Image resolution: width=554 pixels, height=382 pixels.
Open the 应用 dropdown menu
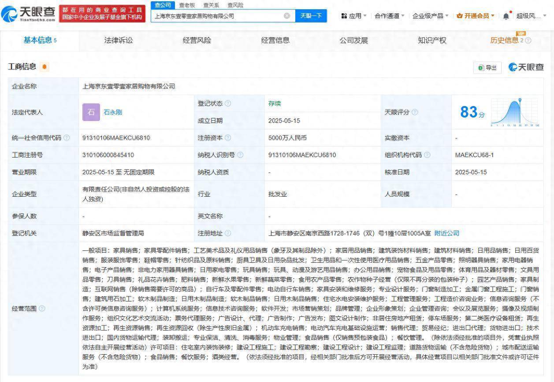tap(354, 16)
